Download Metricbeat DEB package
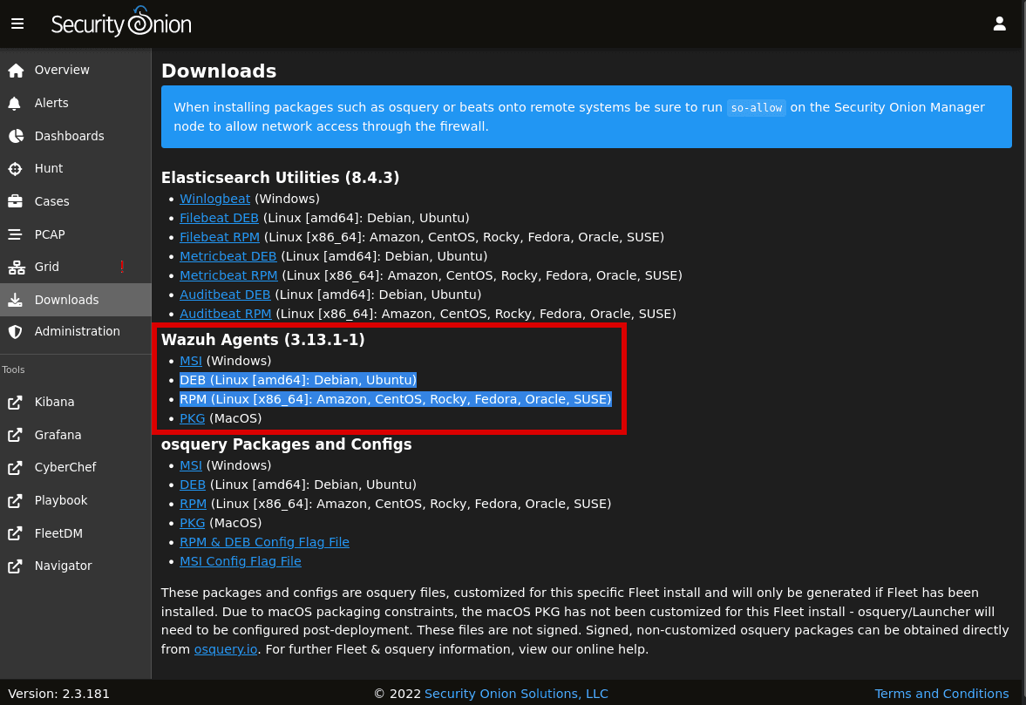This screenshot has width=1026, height=705. tap(228, 256)
